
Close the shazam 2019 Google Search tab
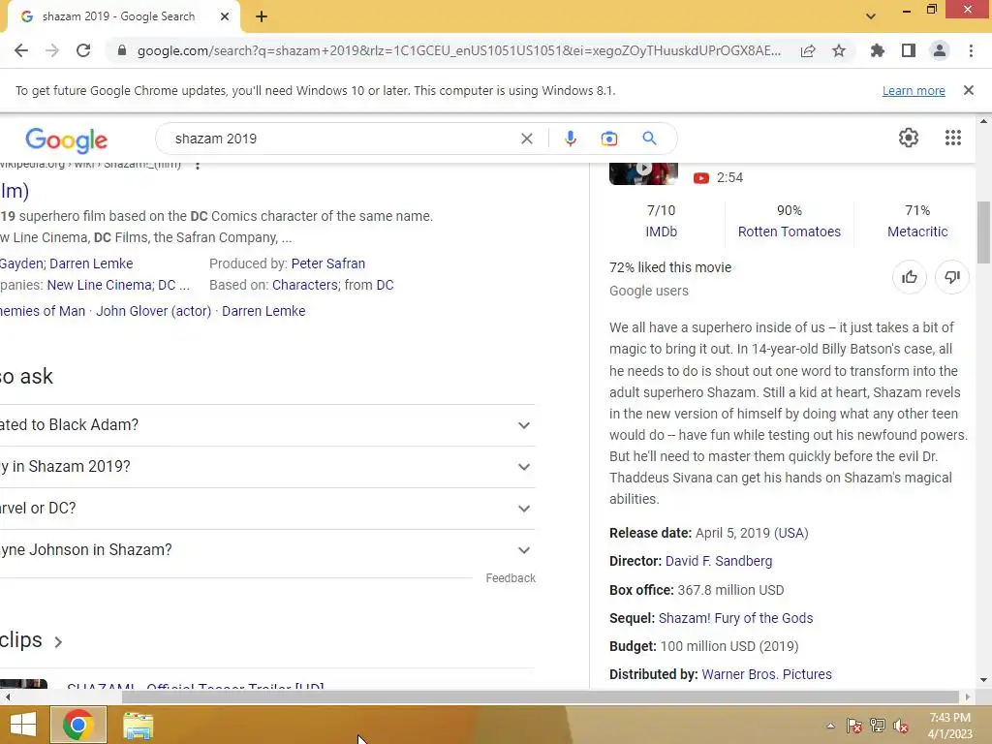click(225, 16)
